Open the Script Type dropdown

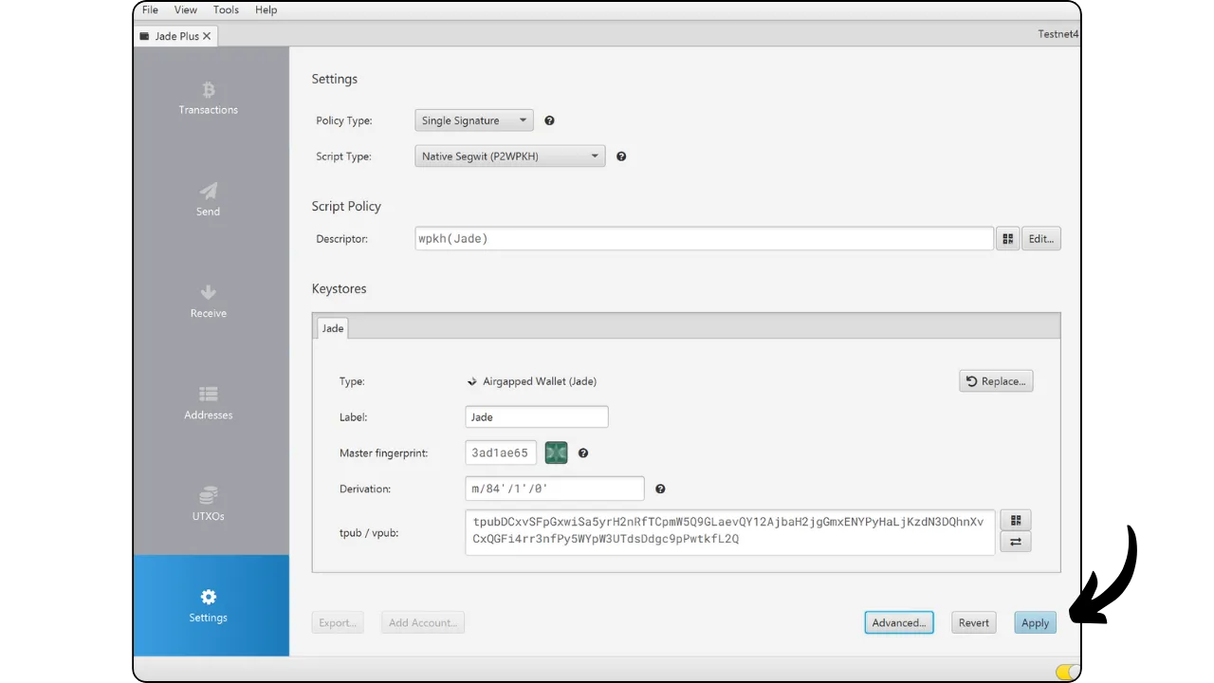point(509,157)
